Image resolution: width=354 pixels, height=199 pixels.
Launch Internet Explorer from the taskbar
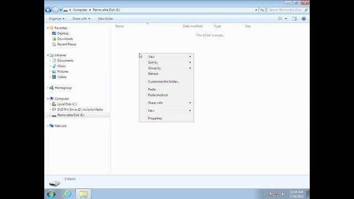[x=67, y=194]
